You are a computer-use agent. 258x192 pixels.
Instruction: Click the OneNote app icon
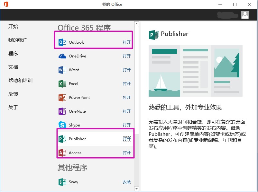[62, 111]
